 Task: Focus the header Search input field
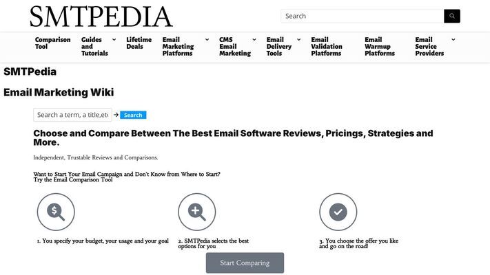coord(363,16)
